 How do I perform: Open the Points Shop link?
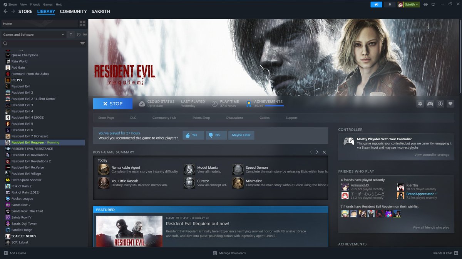pos(201,118)
